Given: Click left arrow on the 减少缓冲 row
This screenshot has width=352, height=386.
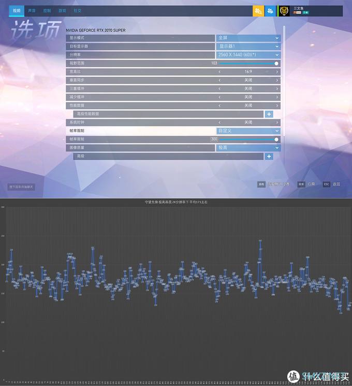Looking at the screenshot, I should (x=219, y=97).
